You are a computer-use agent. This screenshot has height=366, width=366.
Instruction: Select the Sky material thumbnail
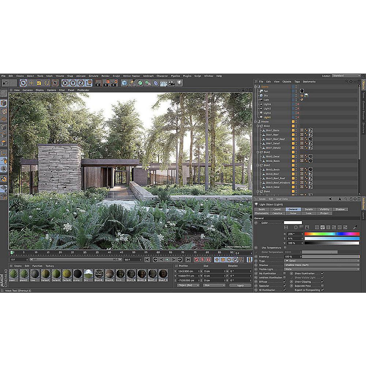tap(88, 274)
